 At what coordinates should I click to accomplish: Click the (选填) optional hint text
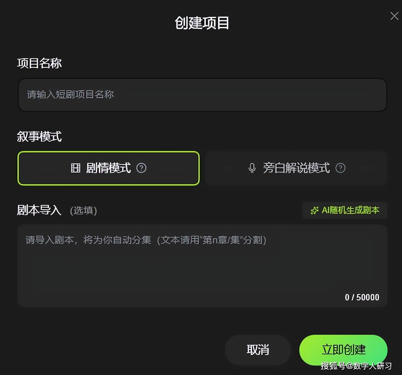pyautogui.click(x=83, y=210)
